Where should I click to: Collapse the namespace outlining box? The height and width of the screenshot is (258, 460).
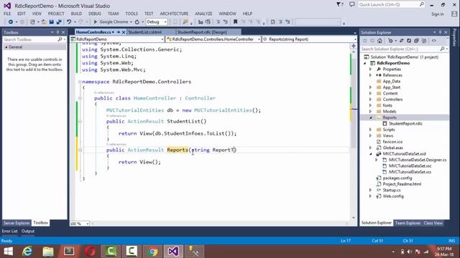click(80, 82)
